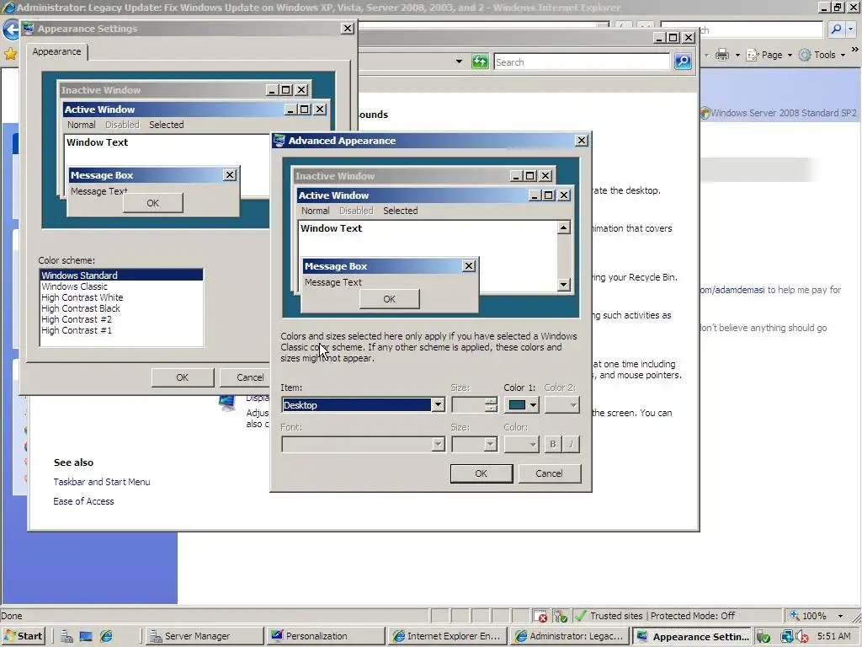Toggle the Italic font button
Viewport: 862px width, 647px height.
pyautogui.click(x=571, y=444)
